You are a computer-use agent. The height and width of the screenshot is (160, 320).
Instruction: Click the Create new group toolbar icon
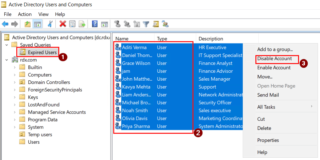coord(127,25)
